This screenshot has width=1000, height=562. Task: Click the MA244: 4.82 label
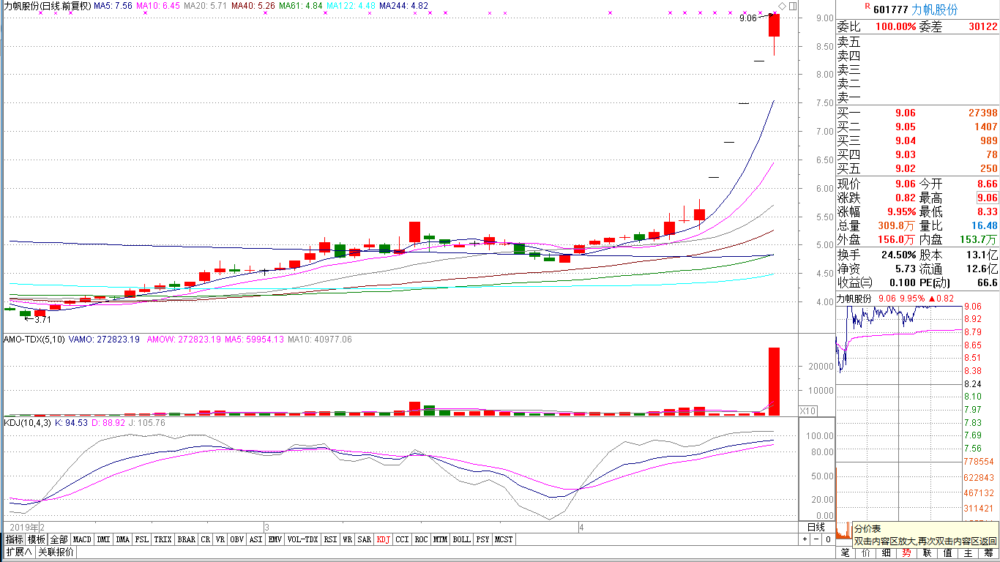[404, 6]
